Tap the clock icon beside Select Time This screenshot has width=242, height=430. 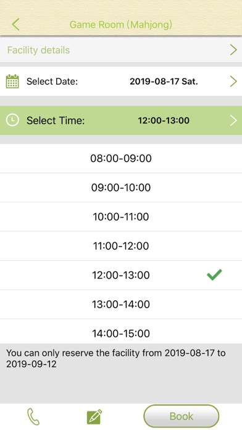tap(12, 120)
